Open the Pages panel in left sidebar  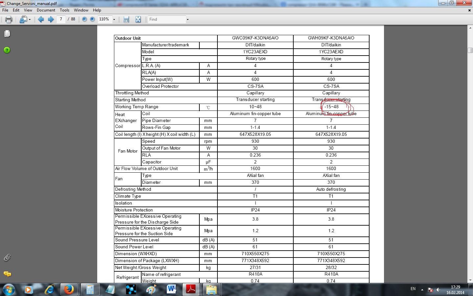click(7, 34)
